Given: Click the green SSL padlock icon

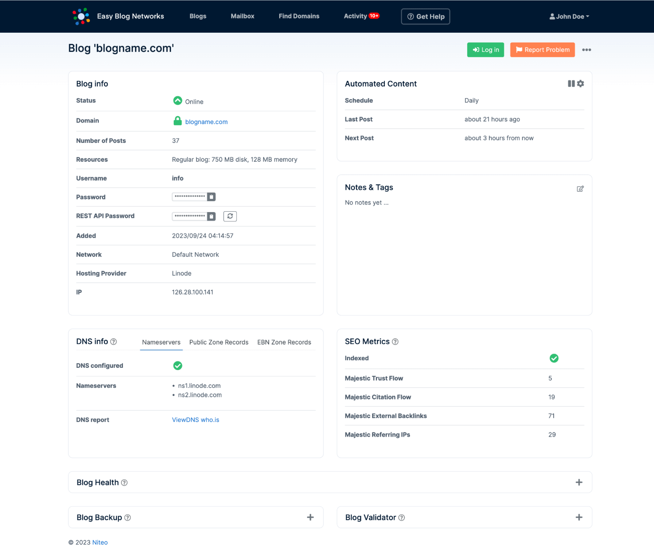Looking at the screenshot, I should tap(178, 121).
